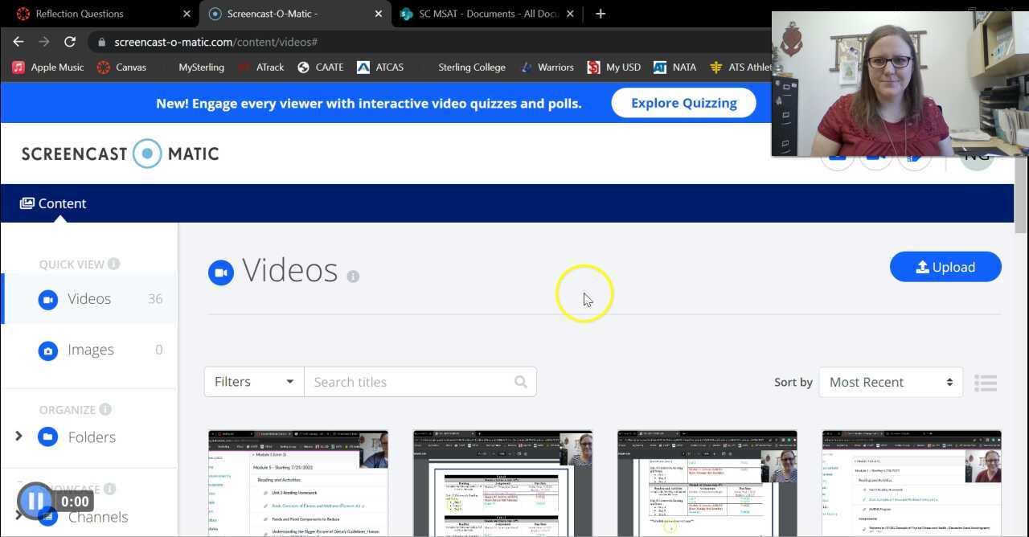Click the Videos heading info icon

click(353, 276)
